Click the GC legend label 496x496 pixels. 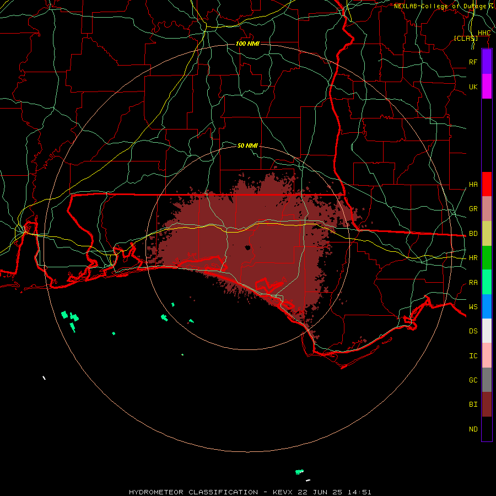pyautogui.click(x=473, y=380)
